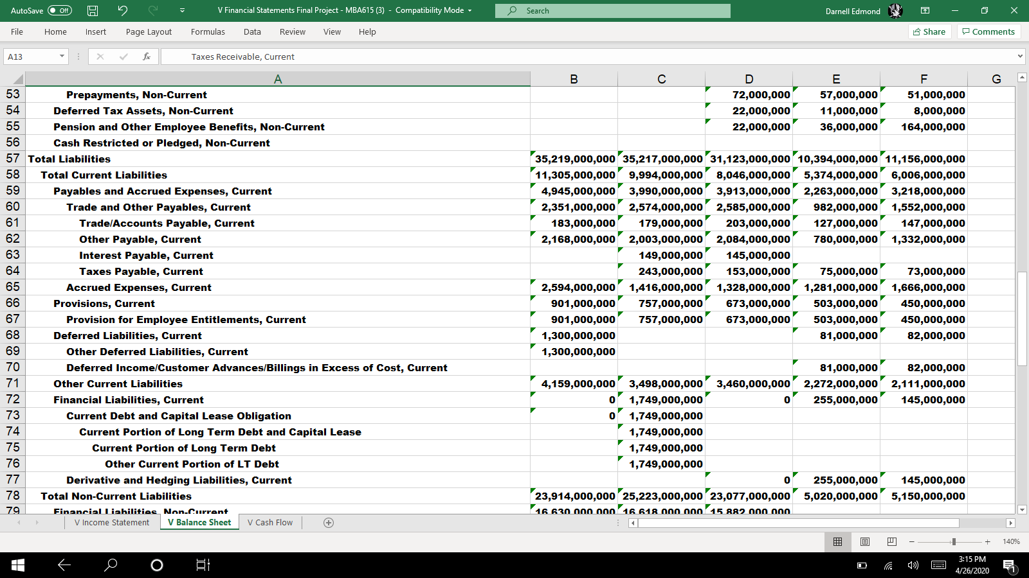
Task: Switch to Page Layout view icon
Action: (865, 541)
